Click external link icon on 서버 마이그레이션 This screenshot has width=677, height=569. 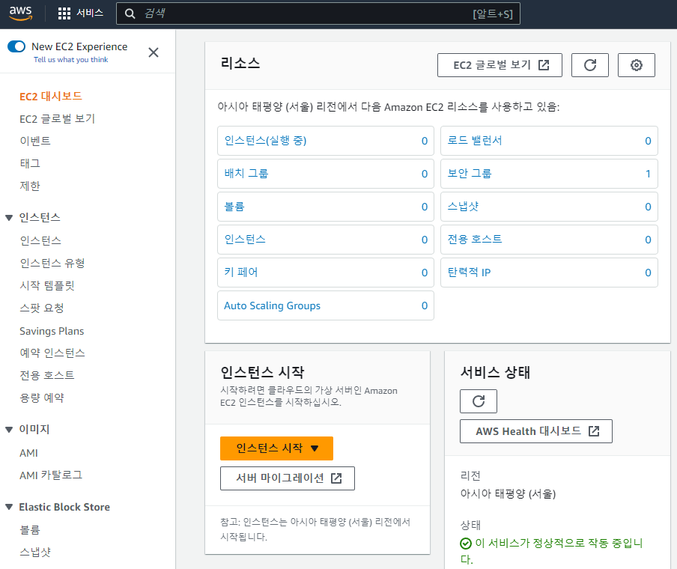click(336, 478)
